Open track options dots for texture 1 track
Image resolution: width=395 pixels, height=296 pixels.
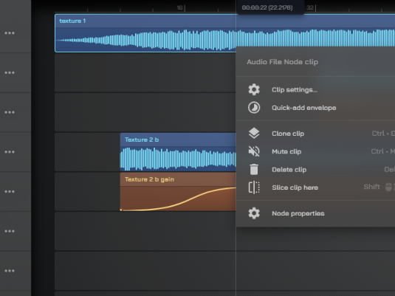[10, 33]
